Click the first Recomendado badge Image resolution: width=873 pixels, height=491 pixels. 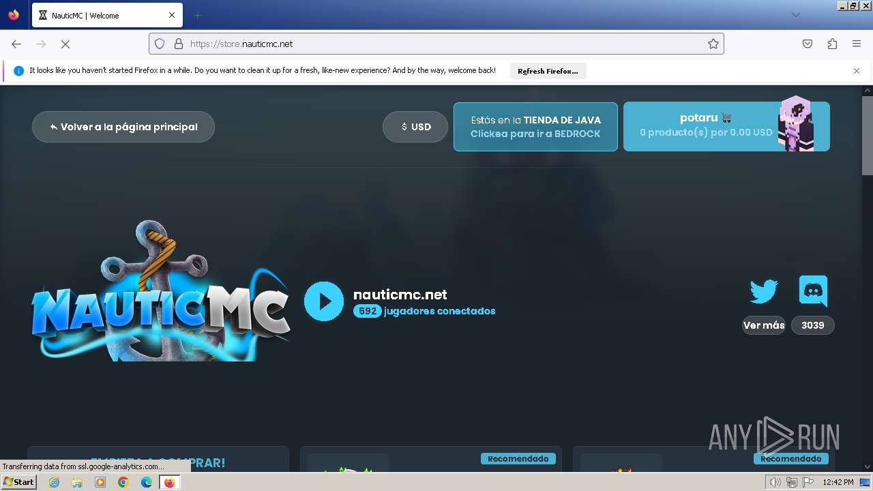[x=518, y=459]
